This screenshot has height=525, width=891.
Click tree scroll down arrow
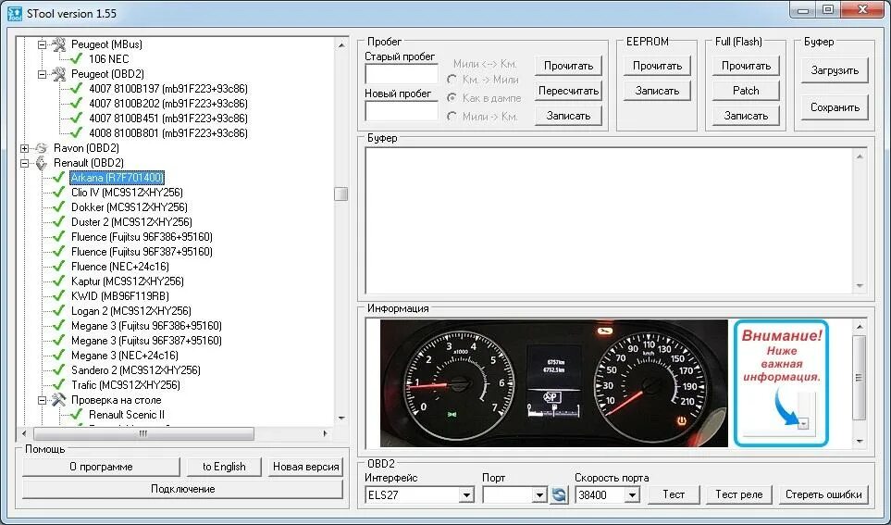tap(340, 419)
